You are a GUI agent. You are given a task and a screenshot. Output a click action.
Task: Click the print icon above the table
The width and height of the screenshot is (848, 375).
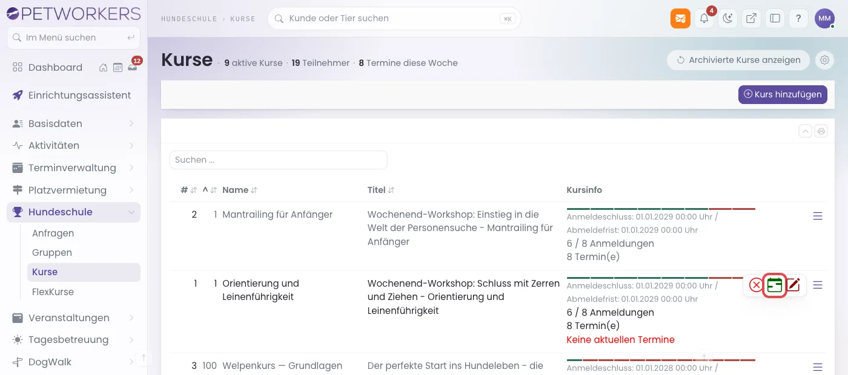821,131
